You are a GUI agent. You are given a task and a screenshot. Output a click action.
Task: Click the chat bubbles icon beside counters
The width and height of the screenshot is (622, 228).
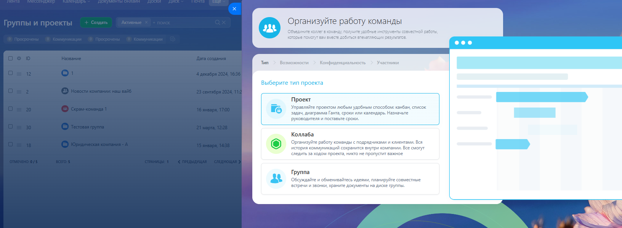click(173, 39)
